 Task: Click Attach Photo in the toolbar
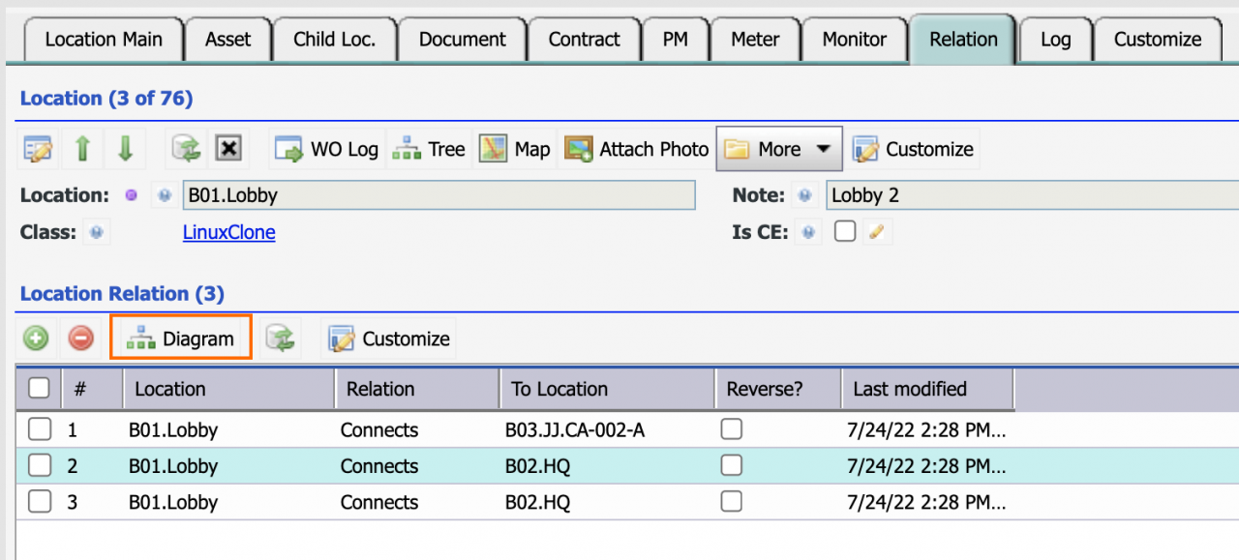pyautogui.click(x=637, y=149)
